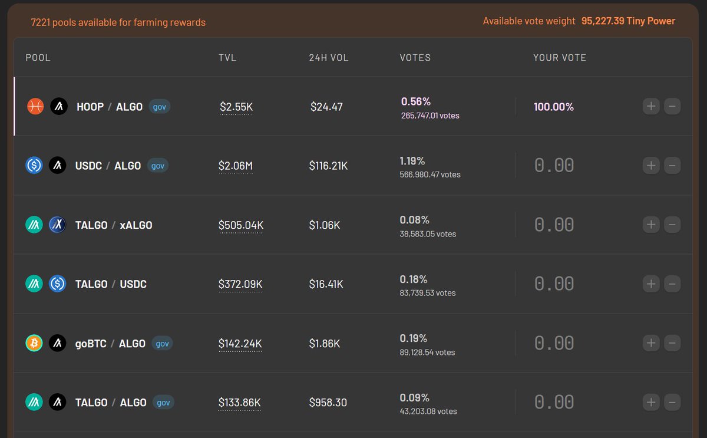
Task: Sort pools by TVL column header
Action: point(227,58)
